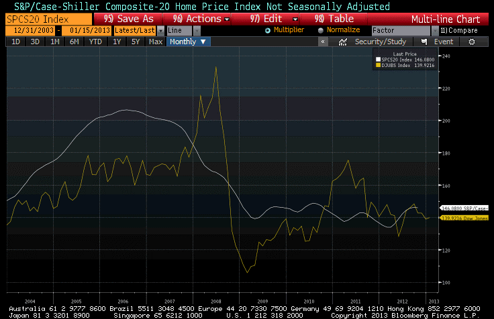This screenshot has height=319, width=494.
Task: Click the Factor input field
Action: point(401,31)
